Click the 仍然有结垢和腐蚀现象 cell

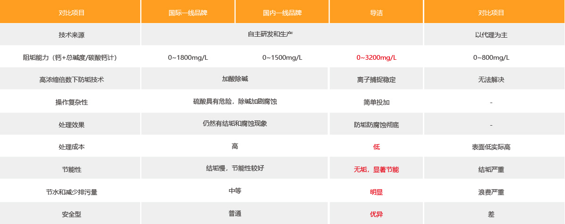pos(235,123)
